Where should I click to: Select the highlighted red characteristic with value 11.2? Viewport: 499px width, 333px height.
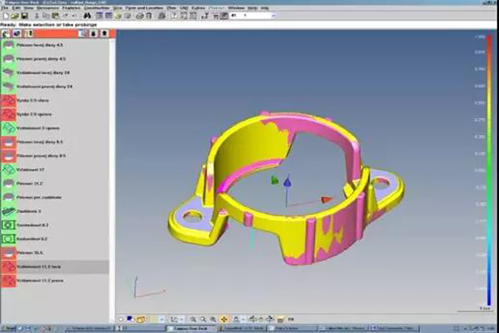[54, 266]
